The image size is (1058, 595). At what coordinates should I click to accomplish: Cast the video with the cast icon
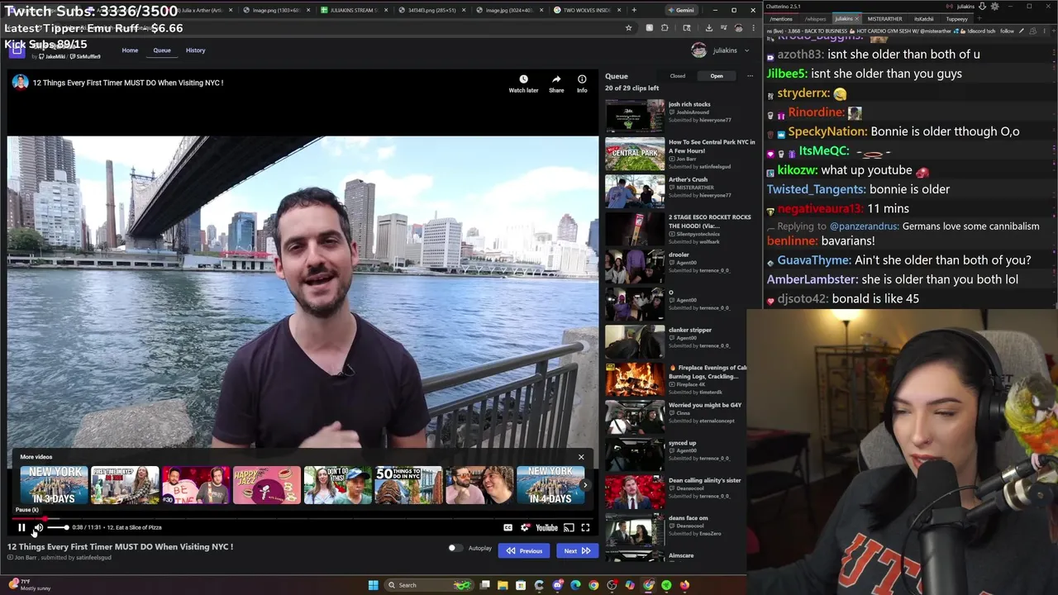coord(569,527)
